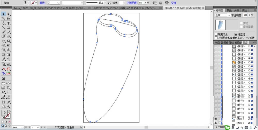Open the stroke color dropdown arrow
This screenshot has height=130, width=258.
pyautogui.click(x=36, y=3)
